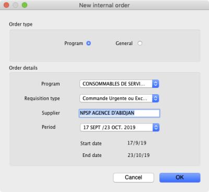Click the blue arrows on the Program dropdown
Viewport: 209px width, 192px height.
156,84
